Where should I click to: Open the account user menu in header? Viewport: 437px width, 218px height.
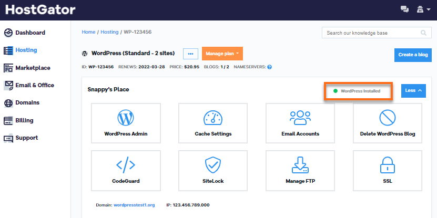coord(423,9)
